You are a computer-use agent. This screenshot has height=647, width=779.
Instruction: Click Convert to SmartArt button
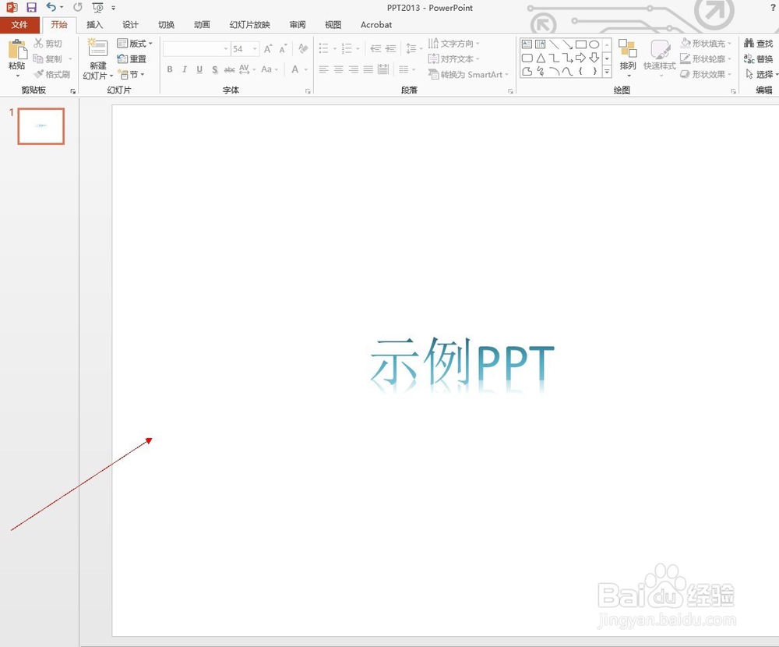click(x=468, y=75)
